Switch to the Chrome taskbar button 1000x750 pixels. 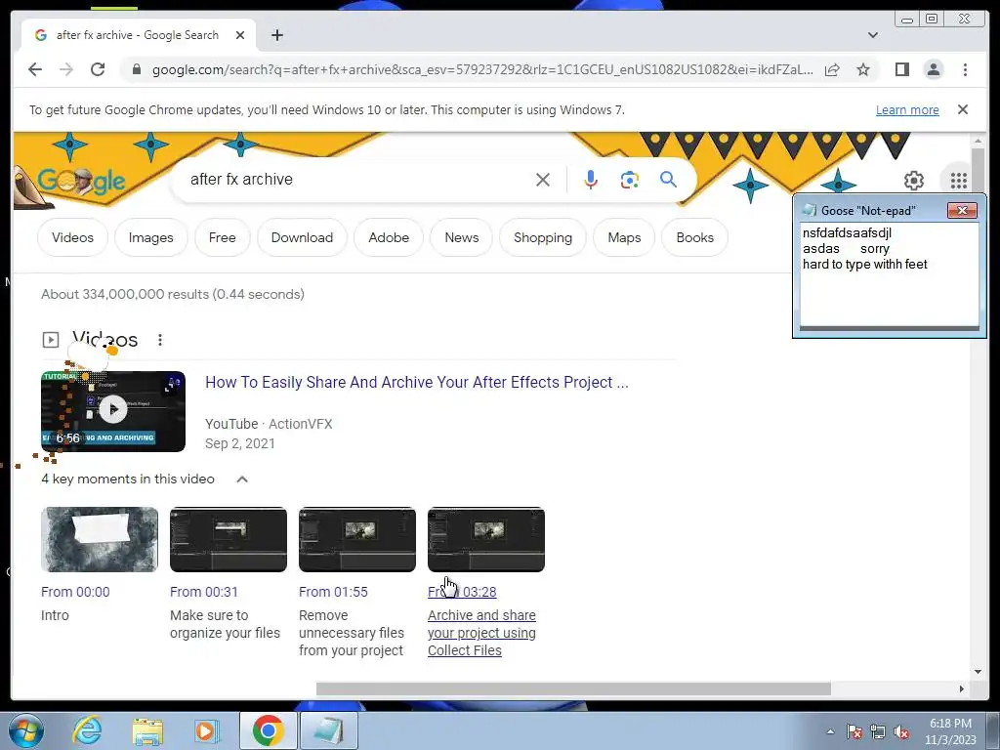pos(268,730)
